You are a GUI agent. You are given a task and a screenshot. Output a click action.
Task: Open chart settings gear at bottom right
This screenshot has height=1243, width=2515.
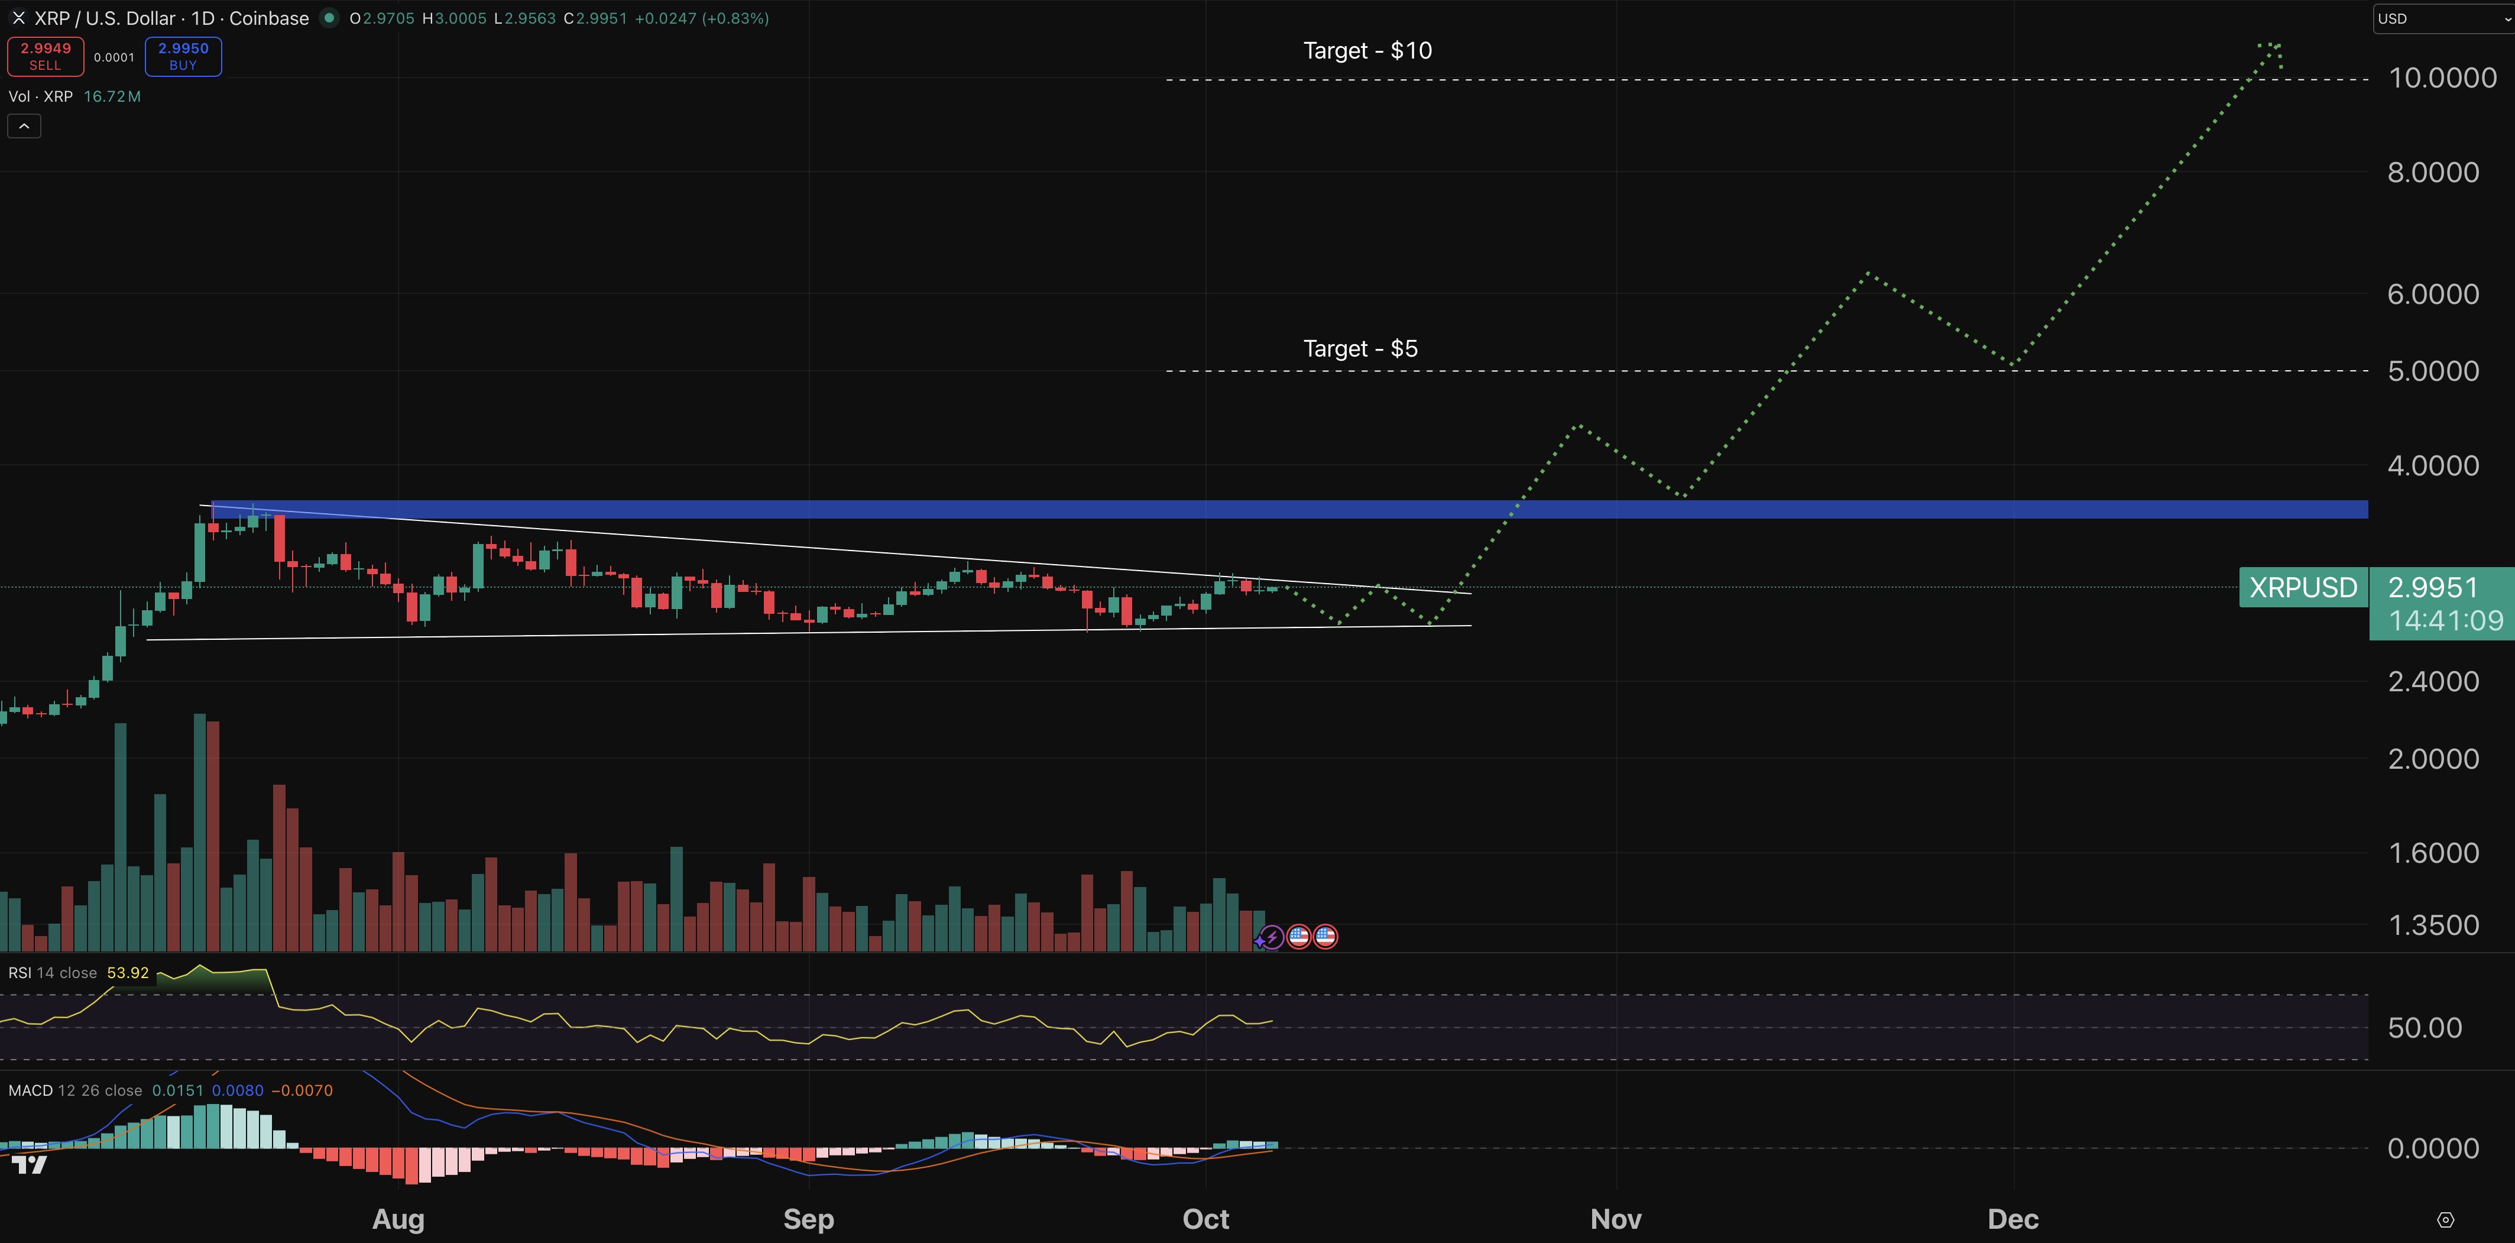[x=2445, y=1219]
